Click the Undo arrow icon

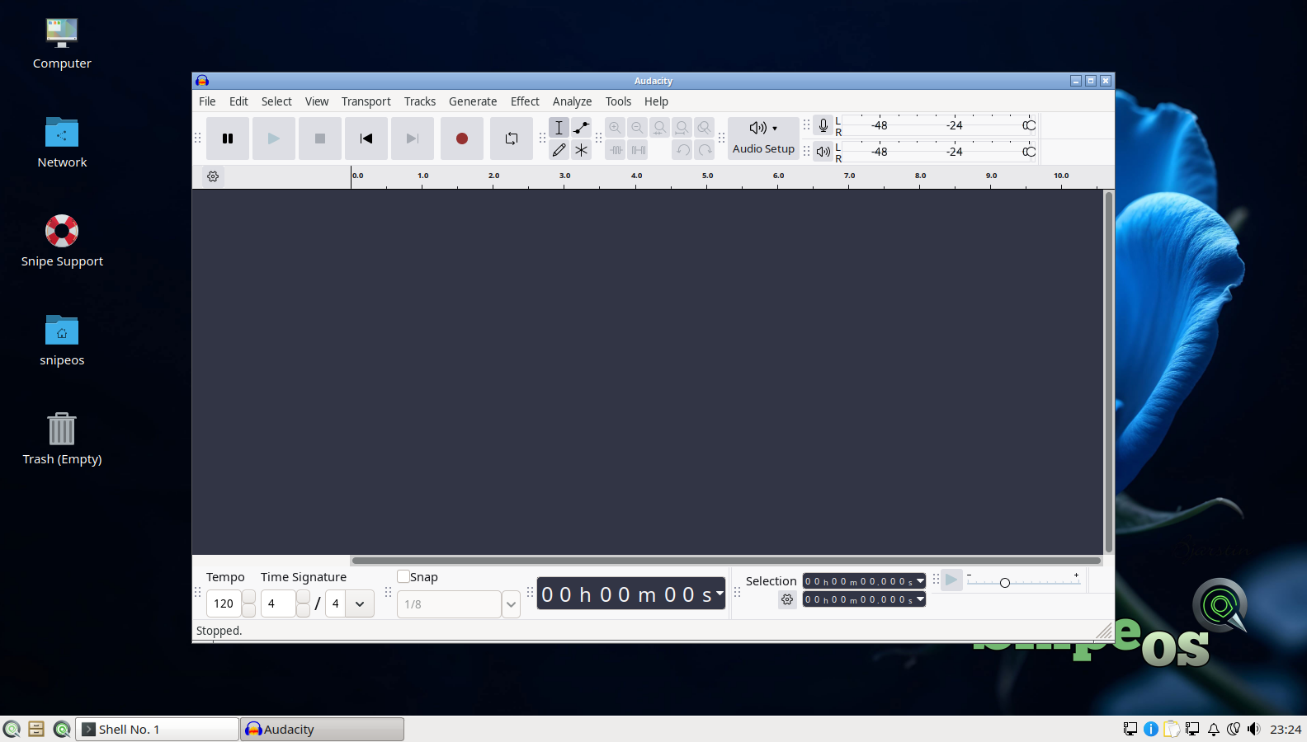682,150
